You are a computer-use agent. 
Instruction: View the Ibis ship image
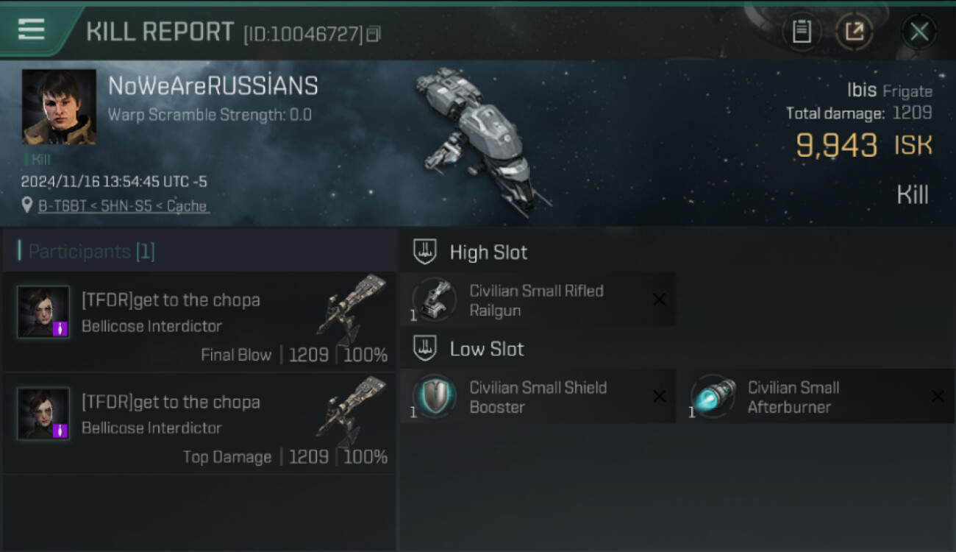478,140
